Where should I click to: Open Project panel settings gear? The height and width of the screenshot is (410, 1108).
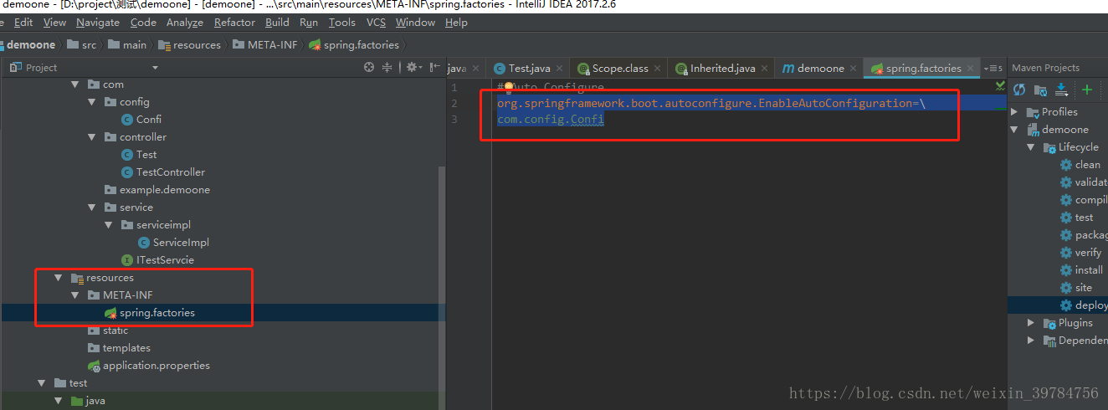click(x=413, y=68)
